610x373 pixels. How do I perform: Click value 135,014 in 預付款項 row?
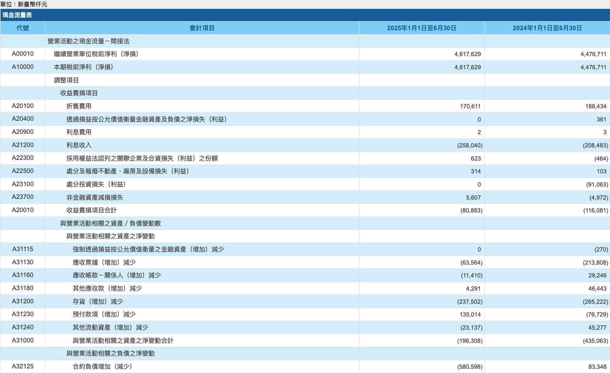coord(470,315)
